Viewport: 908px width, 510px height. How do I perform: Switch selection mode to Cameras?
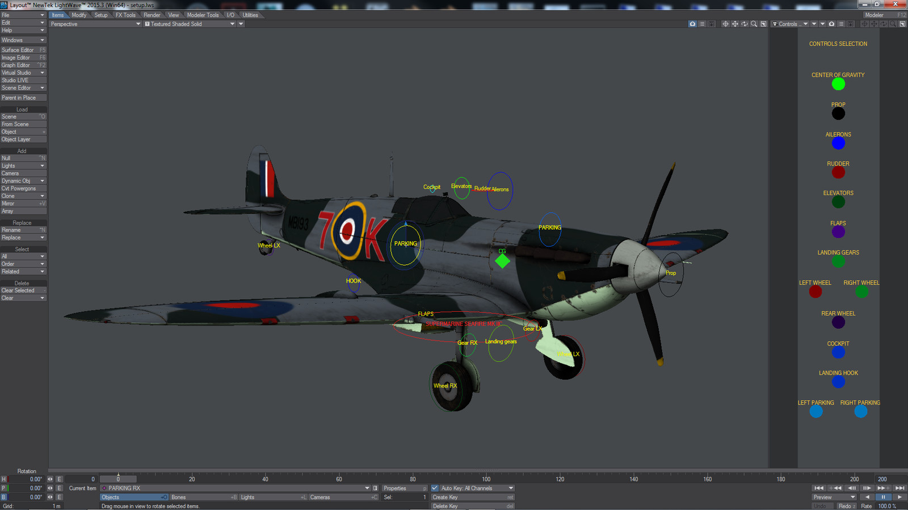343,497
